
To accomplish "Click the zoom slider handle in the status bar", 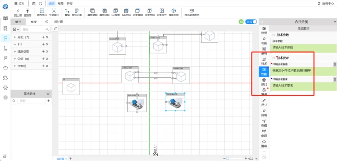I will pos(228,159).
